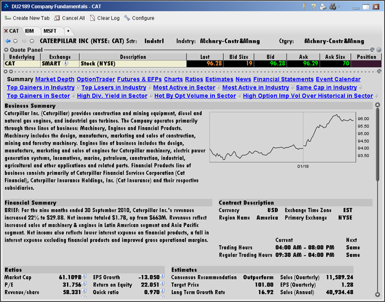Open Configure via the wrench icon
Screen dimensions: 385x302
click(127, 18)
